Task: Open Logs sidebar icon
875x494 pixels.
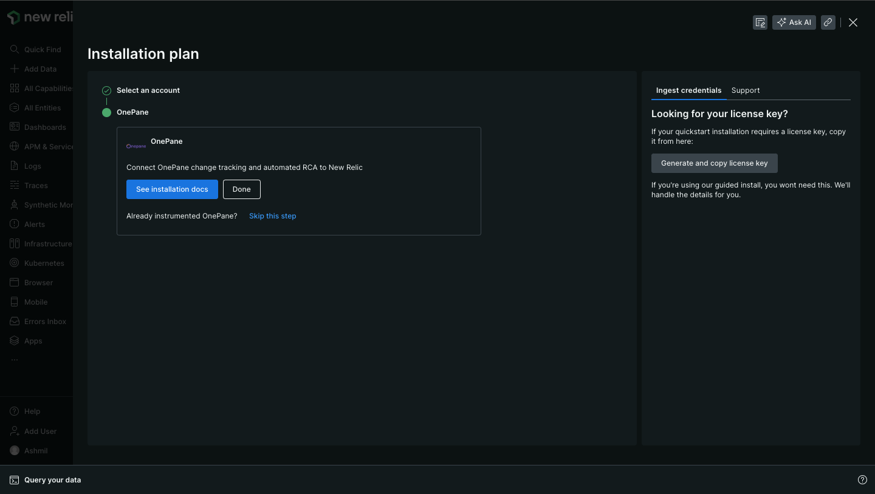Action: pos(15,166)
